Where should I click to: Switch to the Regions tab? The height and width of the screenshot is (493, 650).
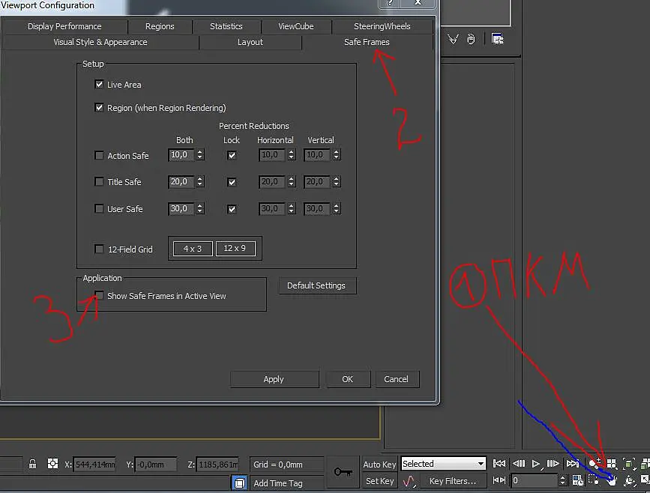pyautogui.click(x=160, y=26)
